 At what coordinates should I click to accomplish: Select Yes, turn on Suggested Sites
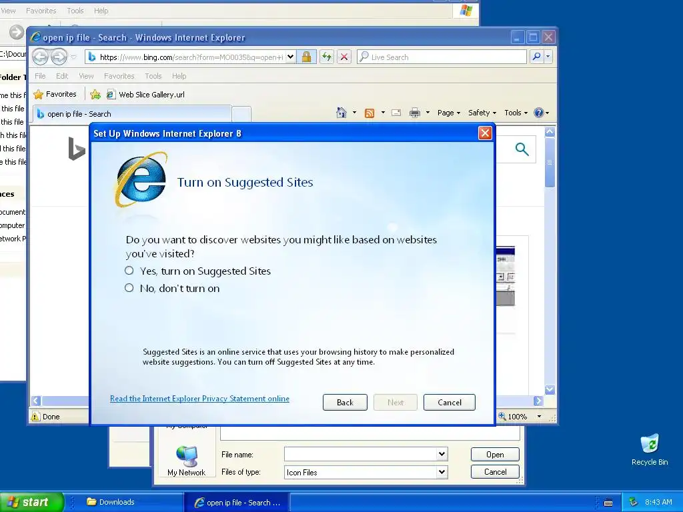(x=129, y=271)
